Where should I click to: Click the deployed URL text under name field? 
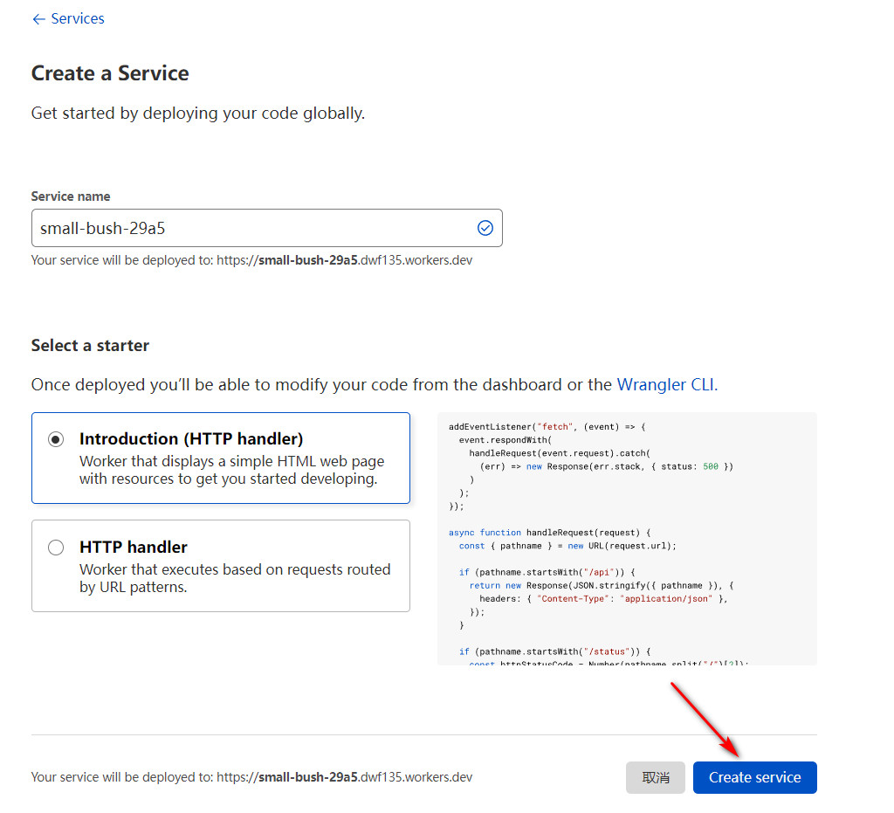[x=252, y=260]
